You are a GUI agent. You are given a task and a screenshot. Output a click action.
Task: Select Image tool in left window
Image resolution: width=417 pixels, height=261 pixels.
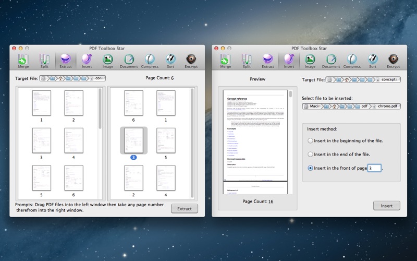[108, 61]
